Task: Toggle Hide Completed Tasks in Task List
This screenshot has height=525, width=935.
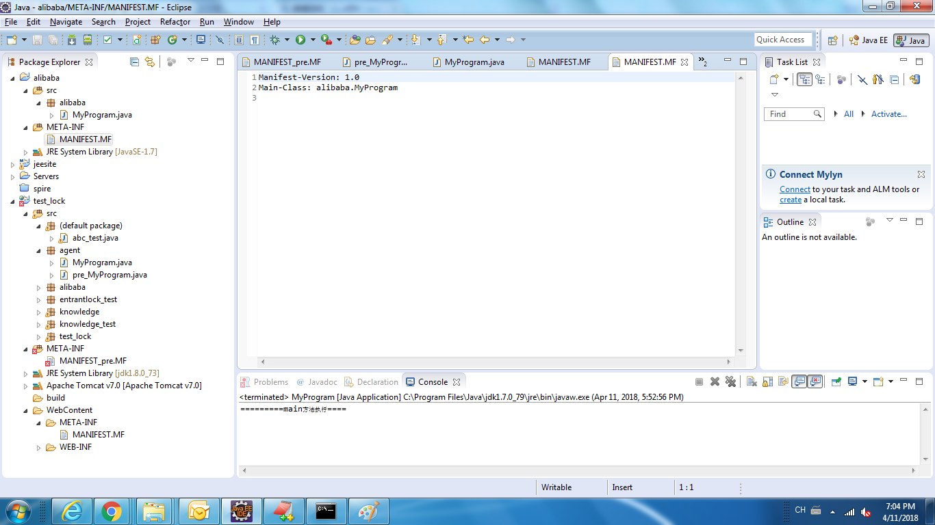Action: pos(862,79)
